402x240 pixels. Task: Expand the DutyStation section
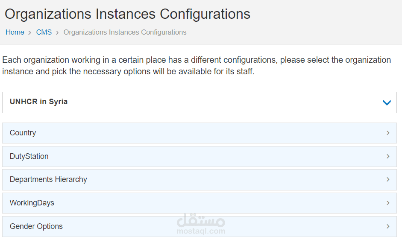coord(29,156)
